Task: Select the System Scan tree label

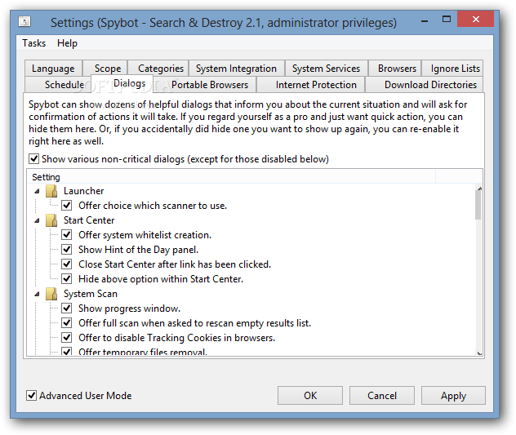Action: [x=91, y=294]
